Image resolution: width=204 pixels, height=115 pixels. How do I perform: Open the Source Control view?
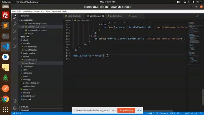(15, 31)
